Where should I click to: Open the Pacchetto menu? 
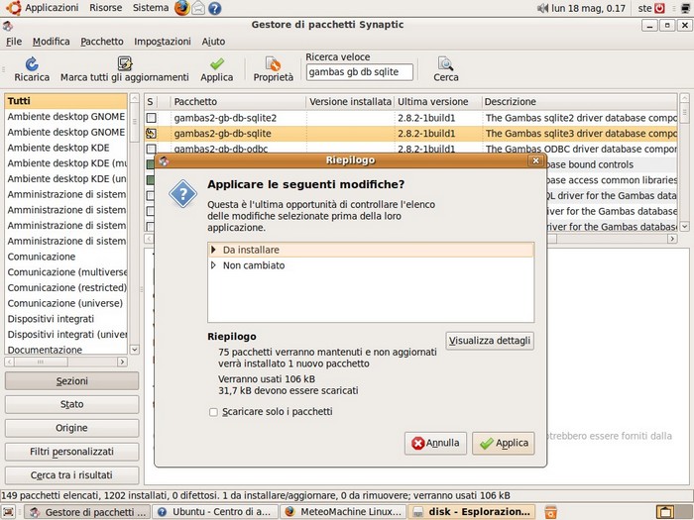point(102,42)
